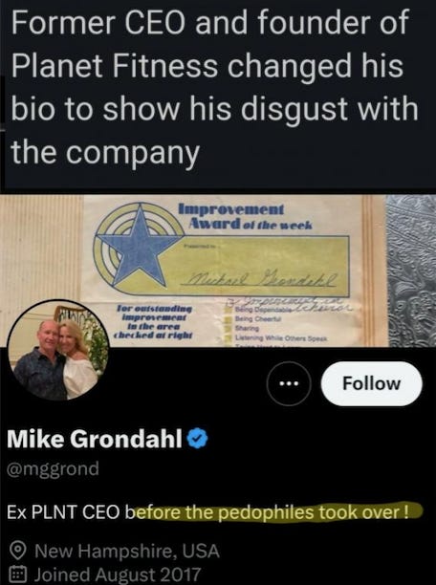This screenshot has width=436, height=585.
Task: Click the blue star on the banner
Action: point(139,247)
